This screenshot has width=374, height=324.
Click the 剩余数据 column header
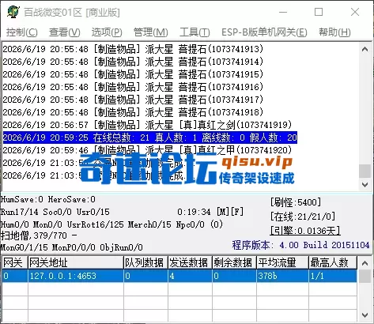pyautogui.click(x=234, y=262)
